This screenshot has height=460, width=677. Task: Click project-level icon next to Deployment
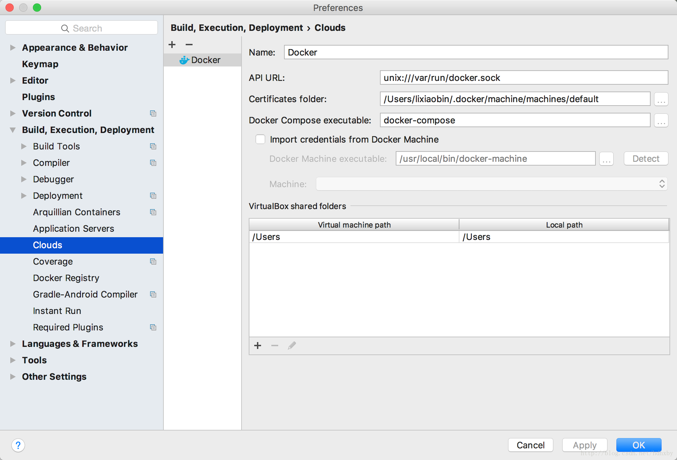click(x=153, y=196)
